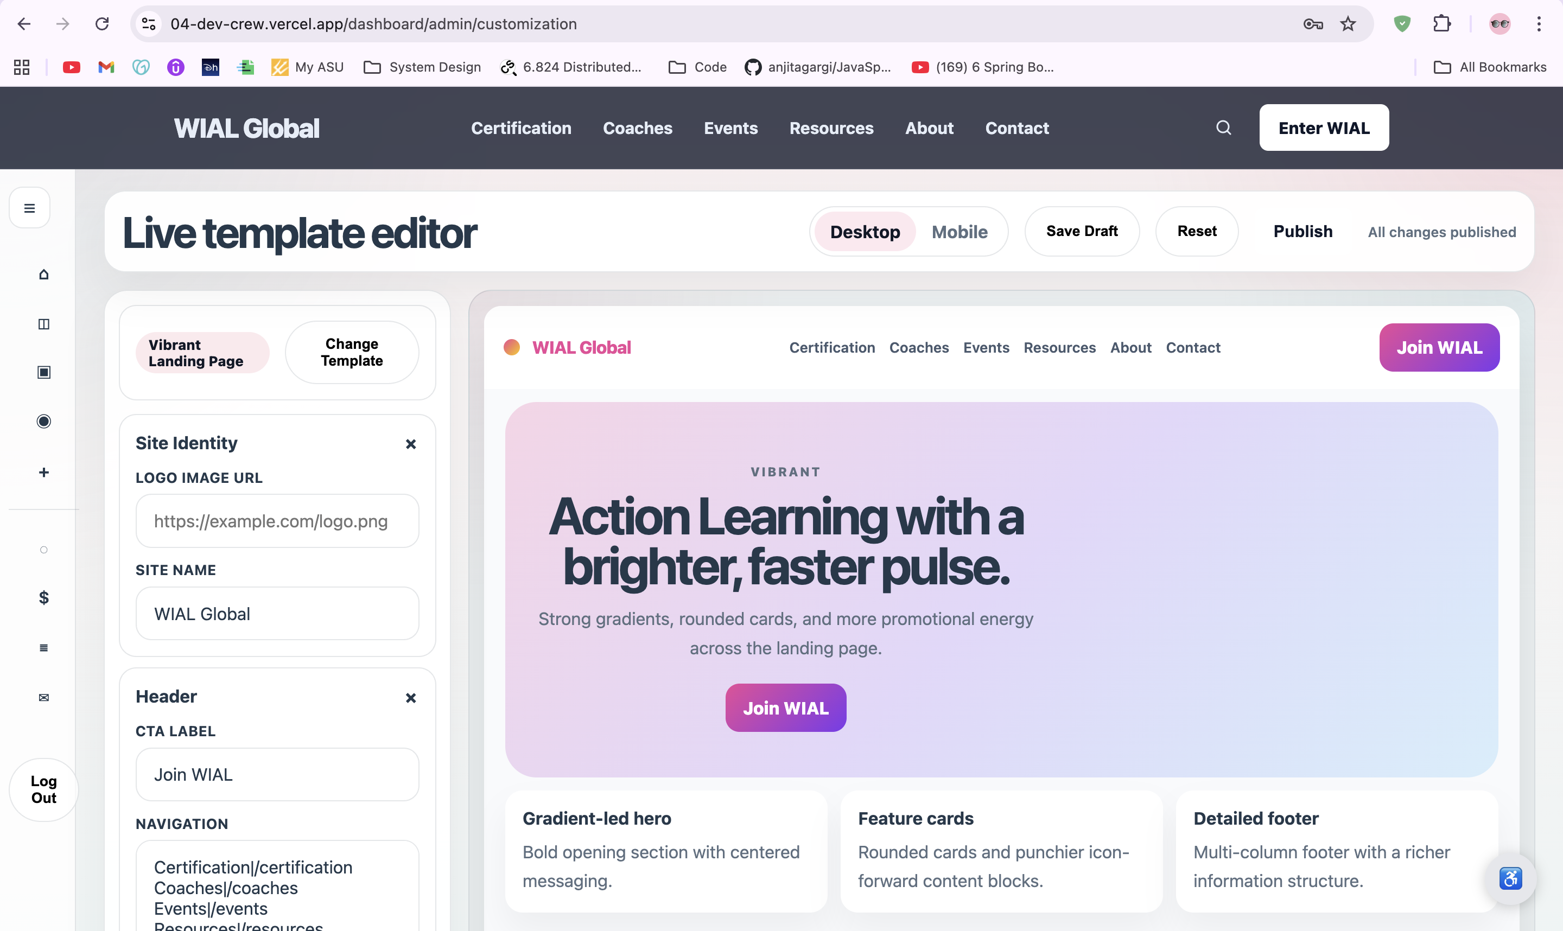Open the accessibility widget button
This screenshot has width=1563, height=931.
click(x=1510, y=878)
